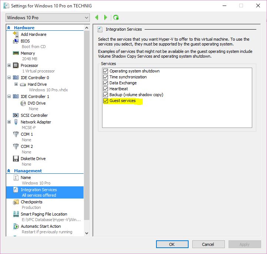Select the DVD Drive label

pyautogui.click(x=37, y=103)
